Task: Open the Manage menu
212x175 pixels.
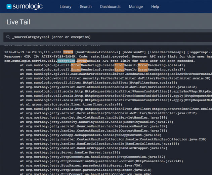Action: coord(136,7)
